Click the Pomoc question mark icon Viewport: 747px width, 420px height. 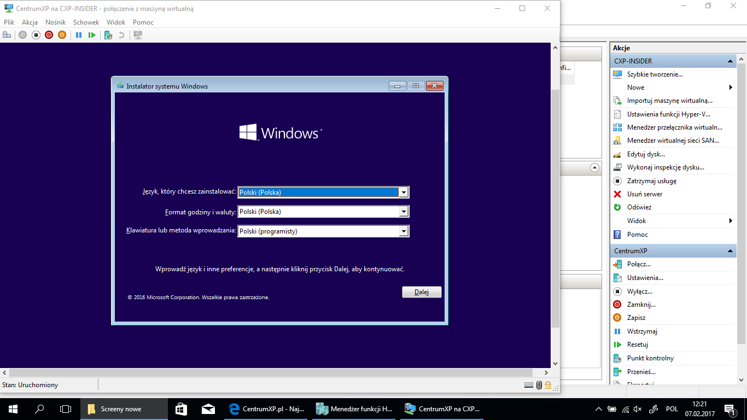click(617, 235)
